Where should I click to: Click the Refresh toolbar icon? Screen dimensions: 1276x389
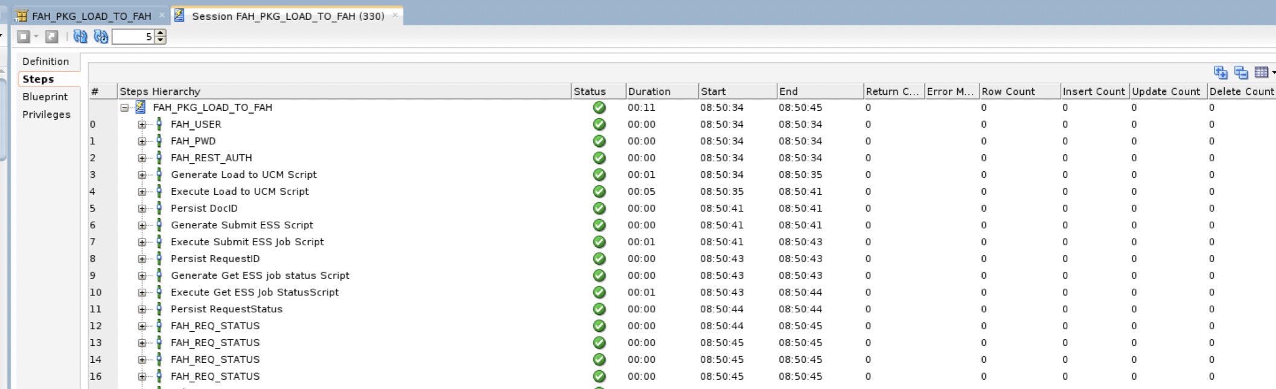(80, 37)
